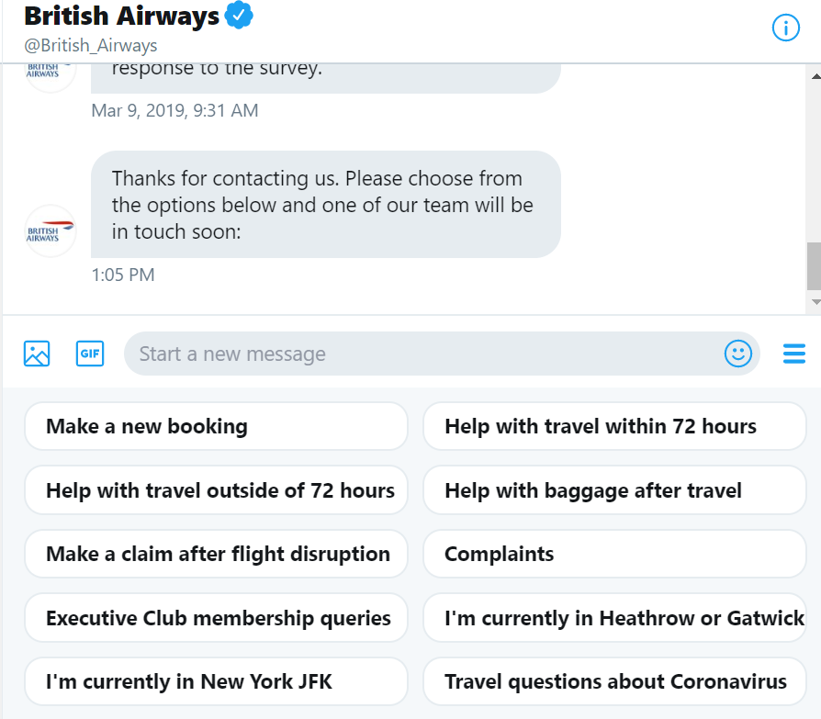Click the add photo icon
Viewport: 821px width, 719px height.
(x=37, y=354)
